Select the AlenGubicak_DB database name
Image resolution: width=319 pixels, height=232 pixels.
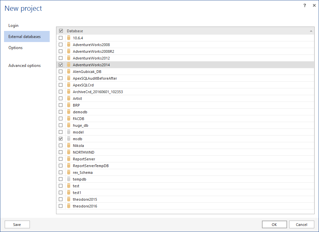87,72
